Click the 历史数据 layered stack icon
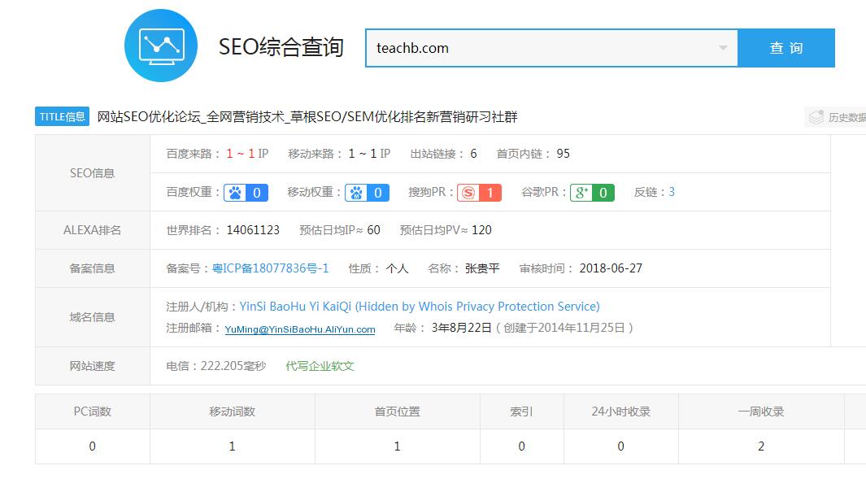Screen dimensions: 866x479 (816, 115)
